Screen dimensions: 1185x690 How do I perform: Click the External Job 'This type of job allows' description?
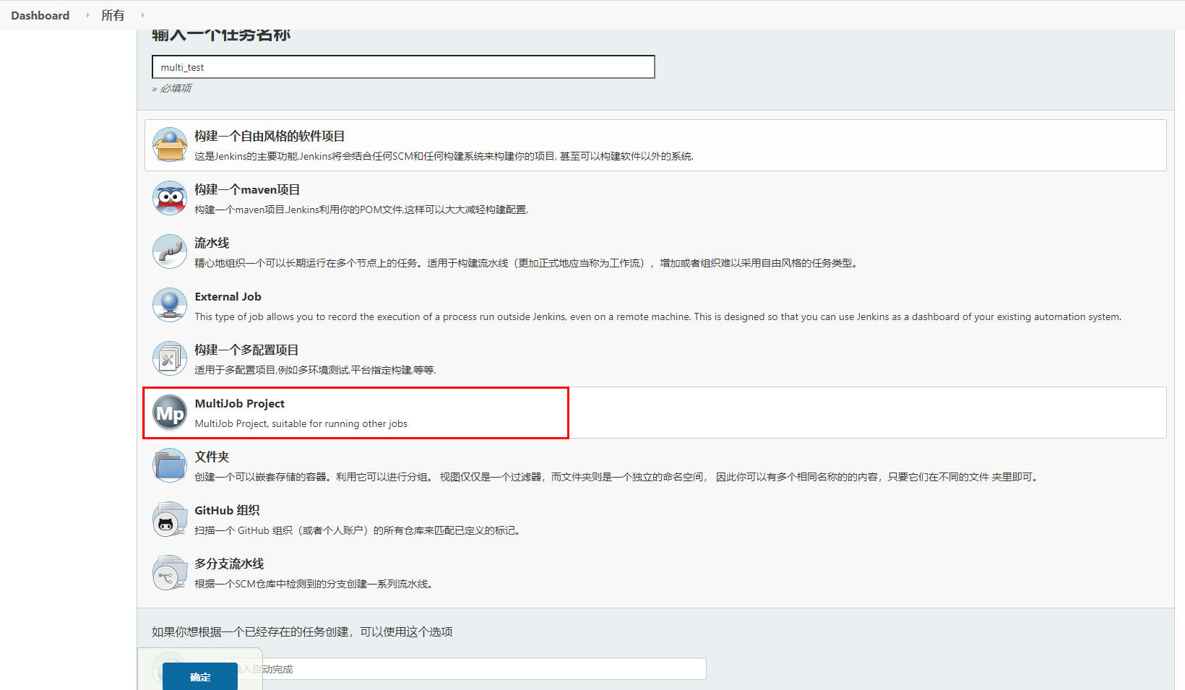tap(658, 317)
